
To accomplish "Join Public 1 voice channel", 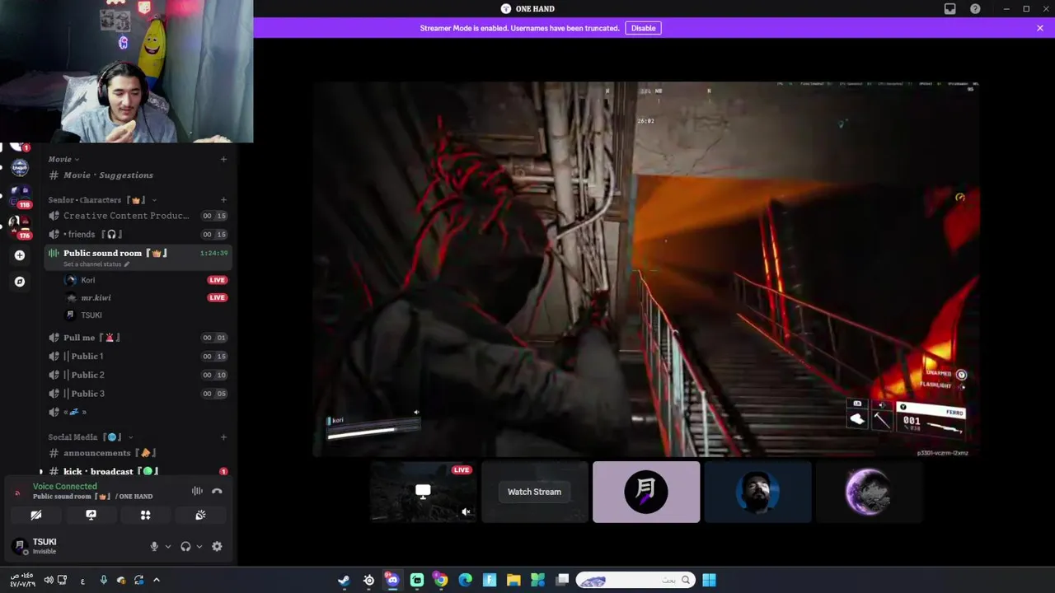I will pos(138,356).
